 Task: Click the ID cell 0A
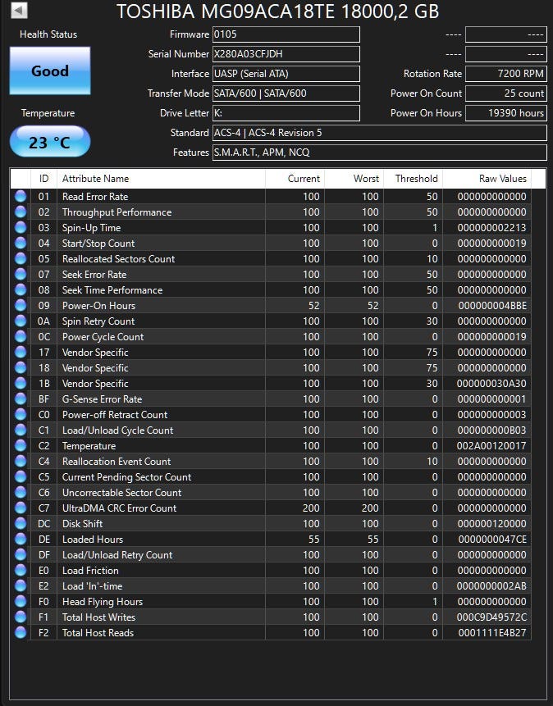[x=43, y=321]
